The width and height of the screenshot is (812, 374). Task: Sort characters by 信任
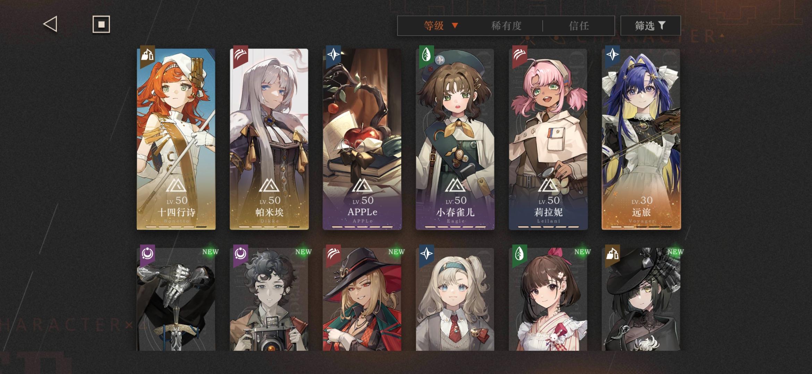coord(579,26)
